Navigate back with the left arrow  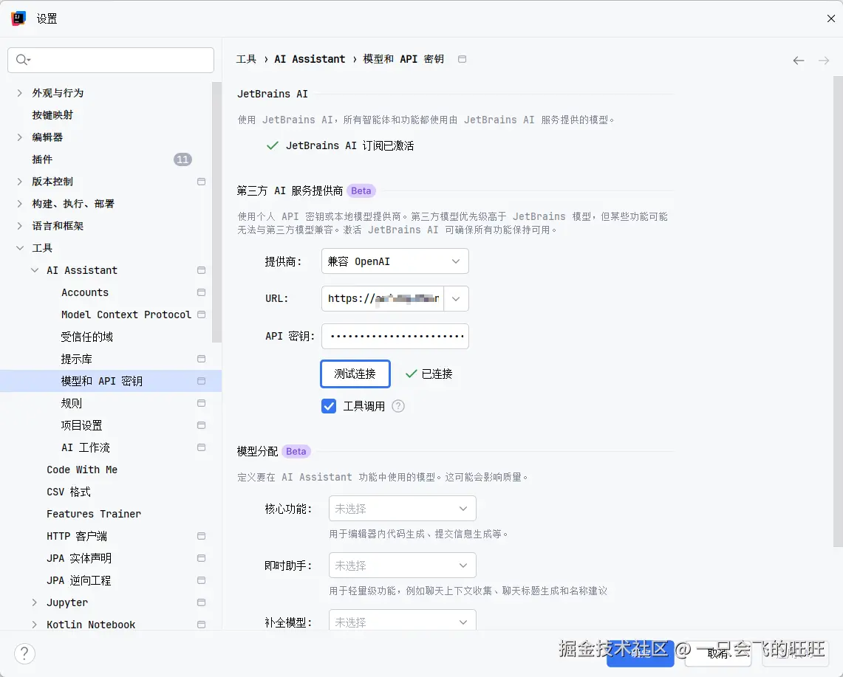(x=799, y=61)
